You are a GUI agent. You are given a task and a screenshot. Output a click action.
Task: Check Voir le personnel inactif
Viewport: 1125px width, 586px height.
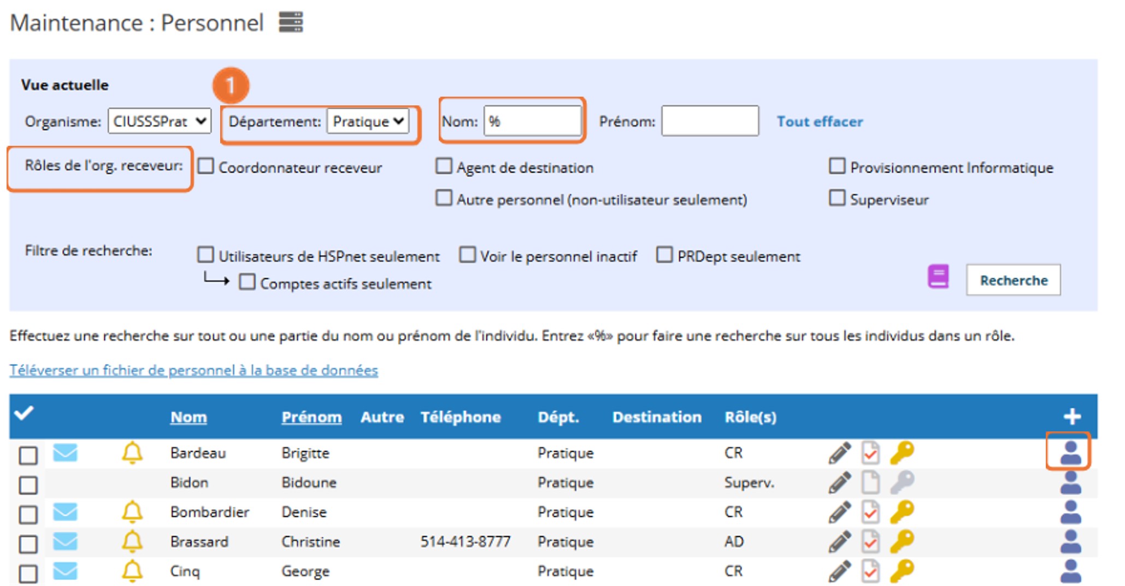tap(467, 255)
